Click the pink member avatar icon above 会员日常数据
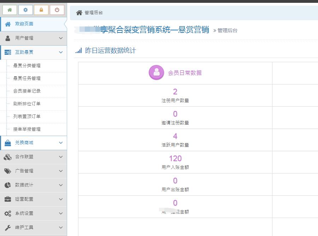The width and height of the screenshot is (318, 236). (x=156, y=73)
